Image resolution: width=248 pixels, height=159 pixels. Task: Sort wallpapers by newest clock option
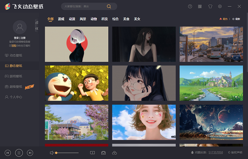[236, 19]
